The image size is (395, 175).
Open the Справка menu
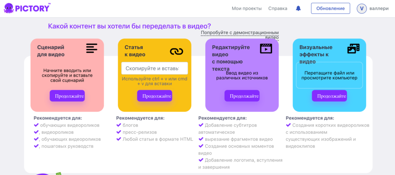[278, 8]
